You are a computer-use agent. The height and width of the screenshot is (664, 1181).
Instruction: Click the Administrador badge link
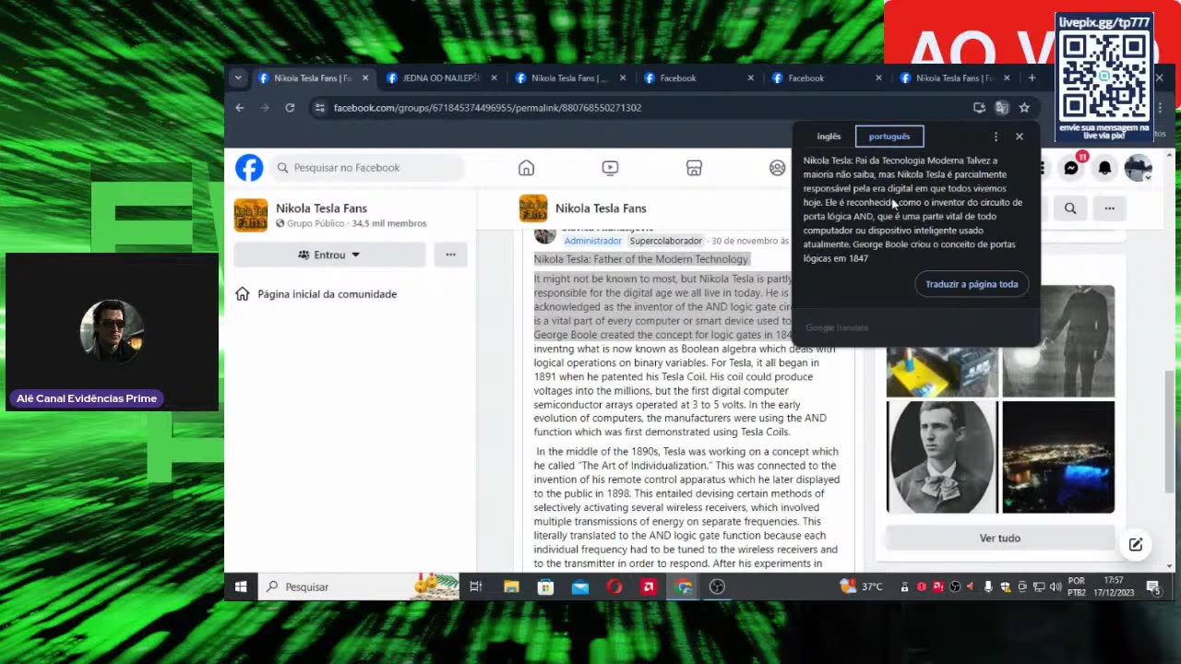pos(592,241)
